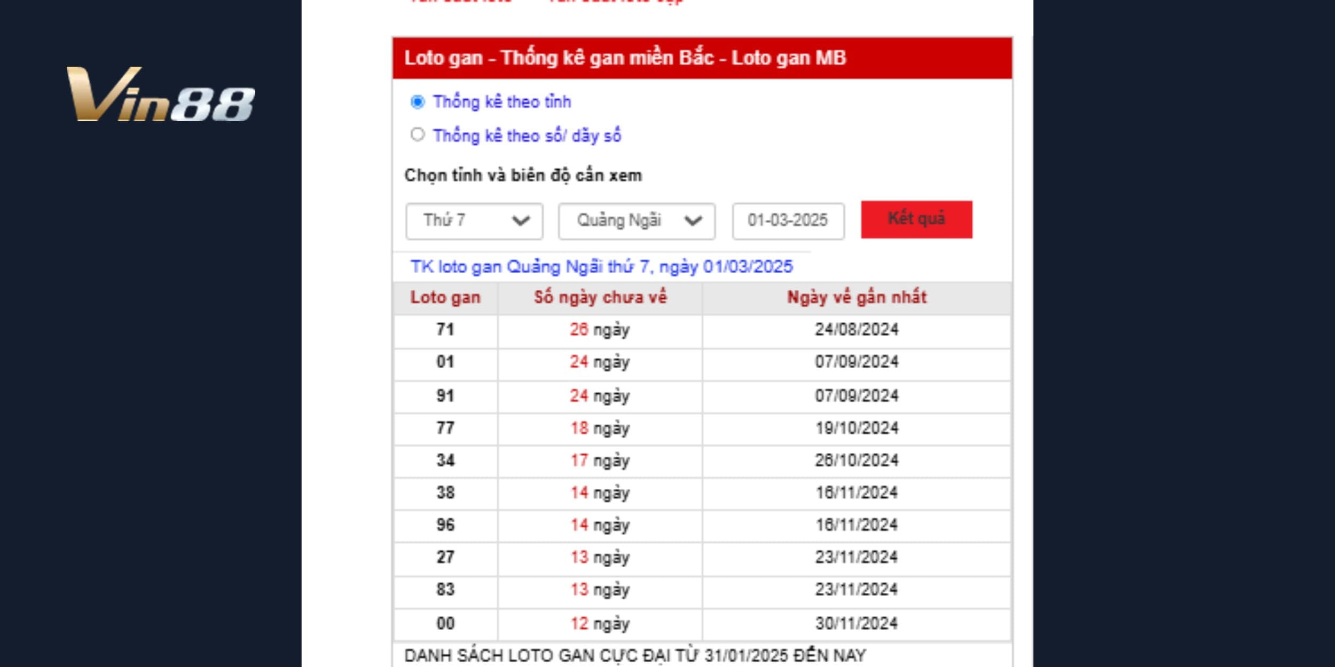Click date 24/08/2024
The height and width of the screenshot is (667, 1335).
click(857, 330)
